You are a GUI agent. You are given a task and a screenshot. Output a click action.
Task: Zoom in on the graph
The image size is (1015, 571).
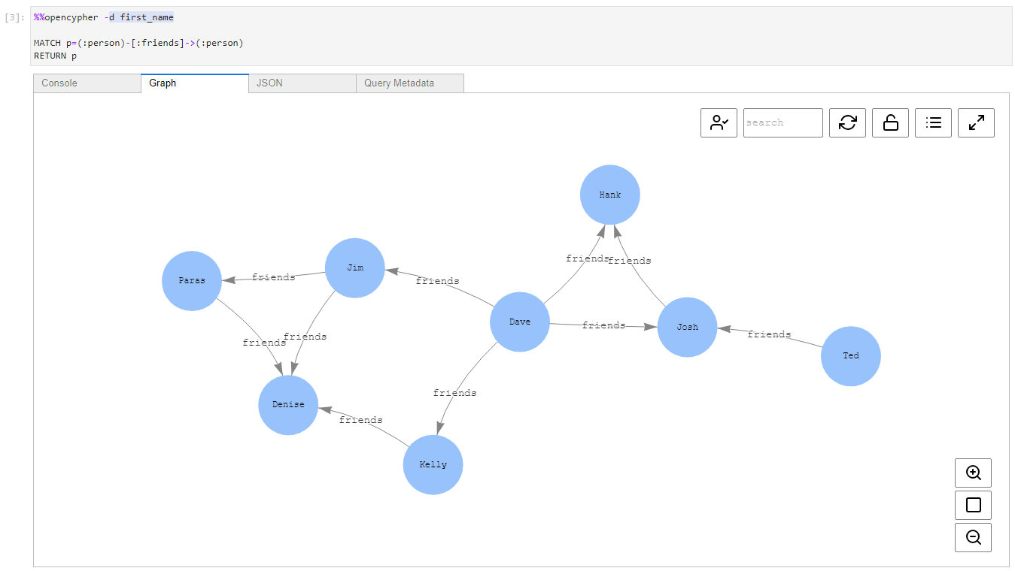973,473
